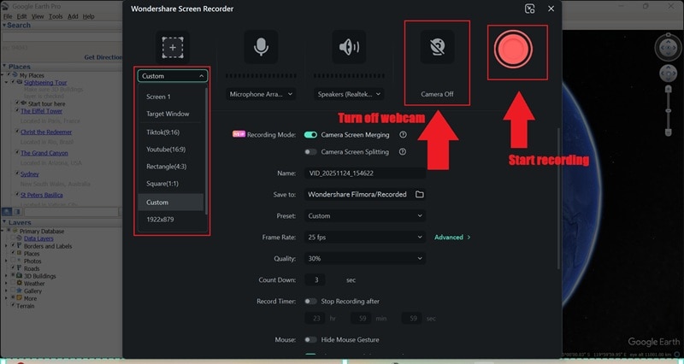The width and height of the screenshot is (684, 364).
Task: Click the recording area list scrollbar
Action: click(x=206, y=150)
